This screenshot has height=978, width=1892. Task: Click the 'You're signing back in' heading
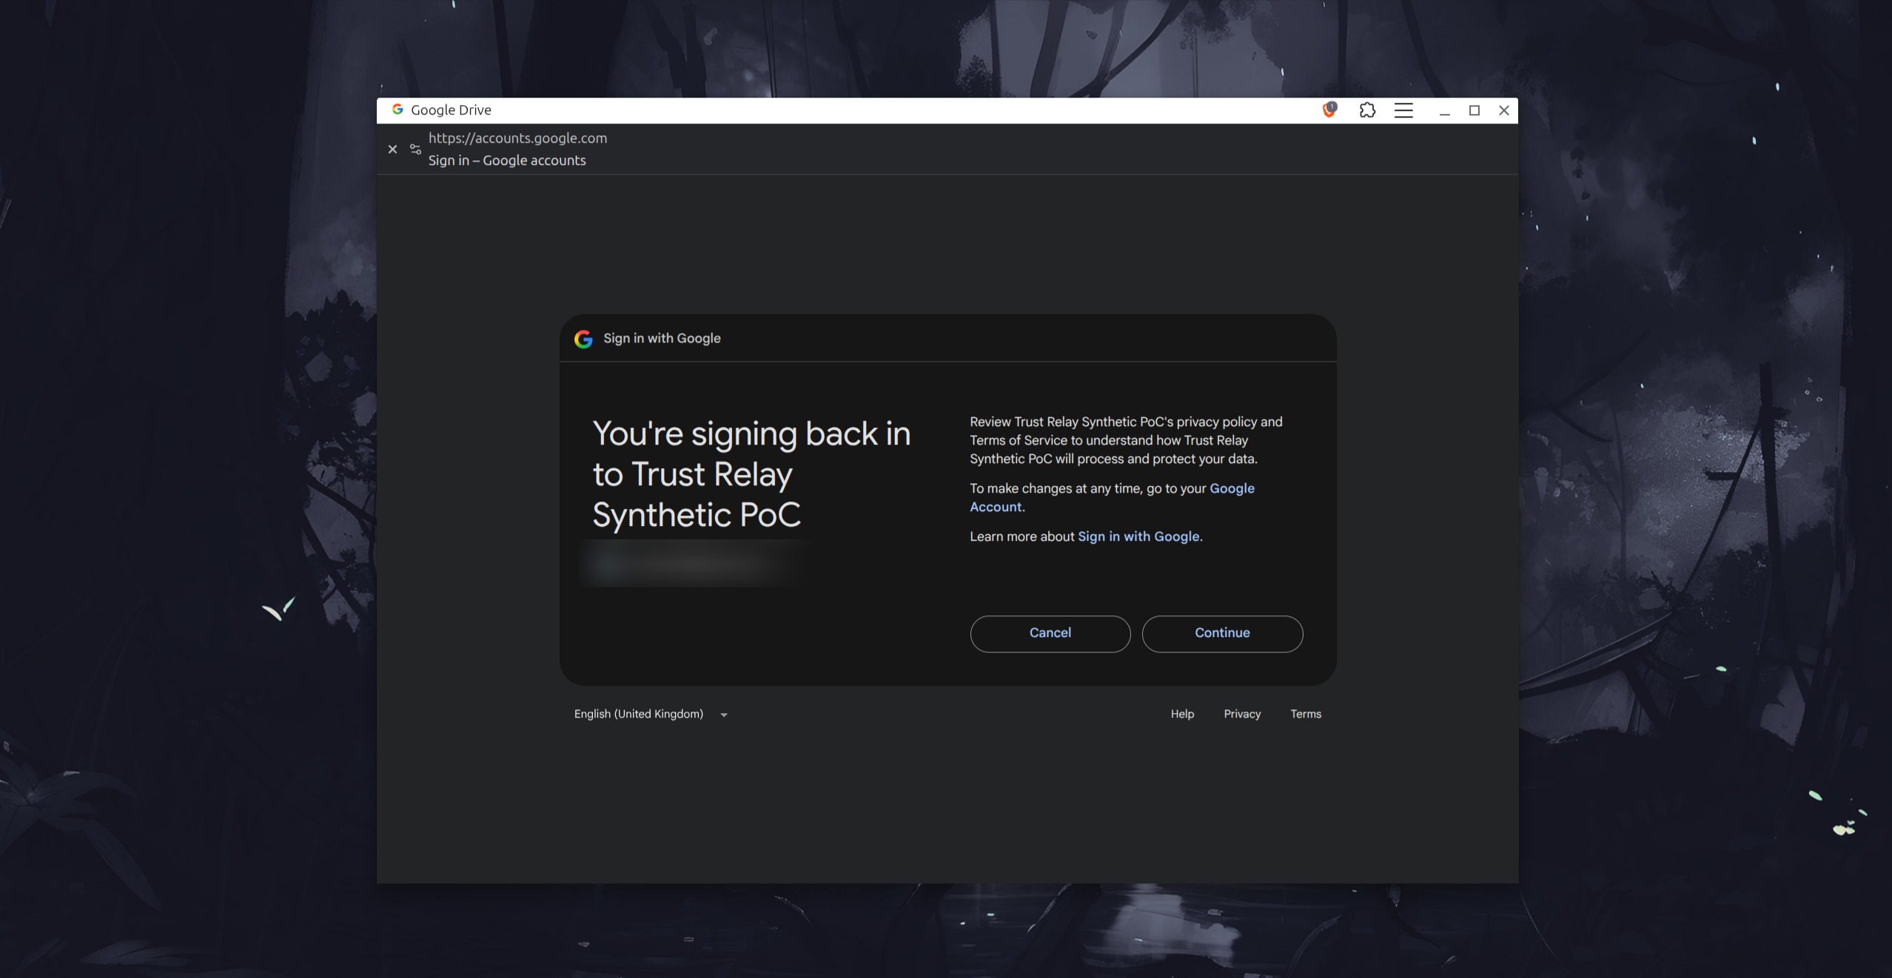pos(751,474)
